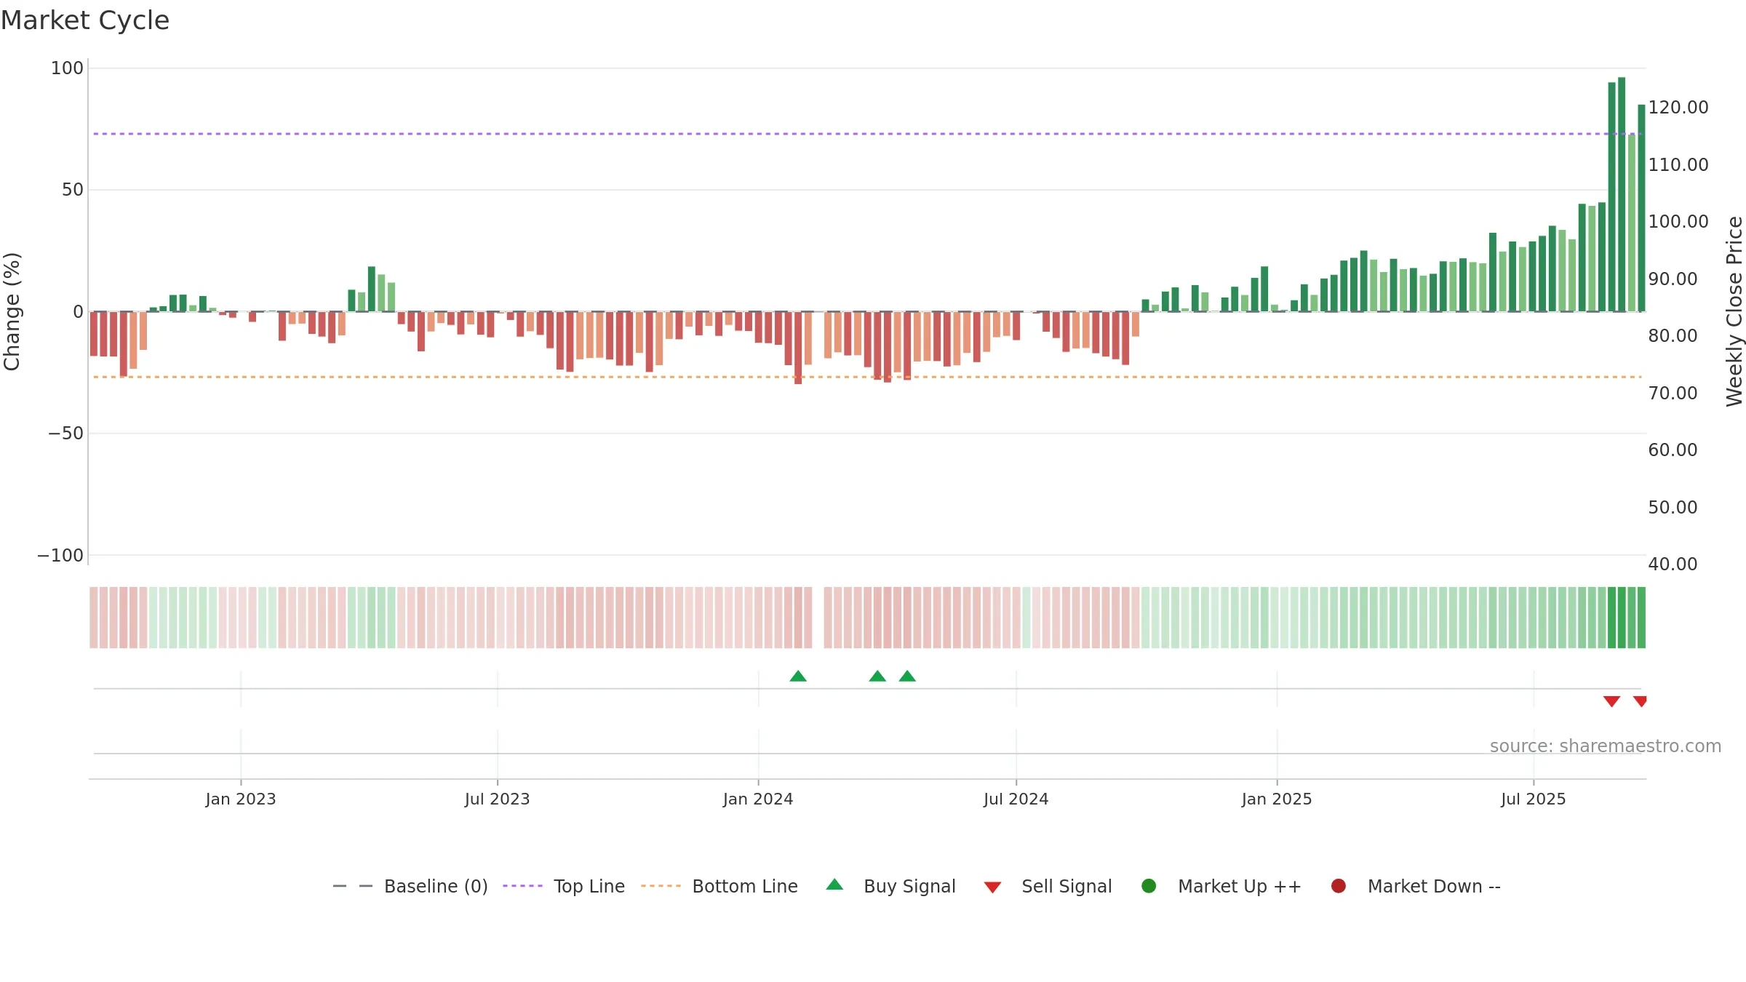Click the tallest green bar near 96 percent
Image resolution: width=1746 pixels, height=982 pixels.
(1622, 194)
